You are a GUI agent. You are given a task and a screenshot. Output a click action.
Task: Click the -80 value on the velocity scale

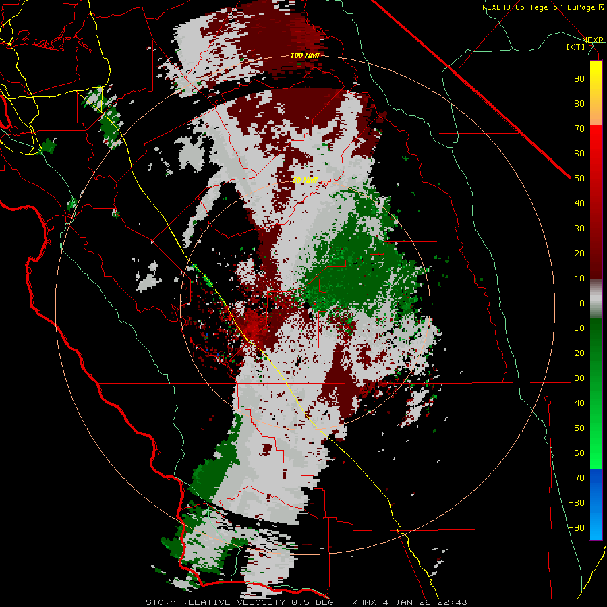[577, 503]
